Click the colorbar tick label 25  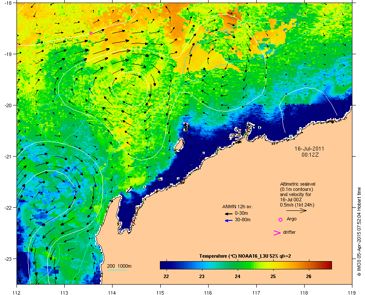273,276
